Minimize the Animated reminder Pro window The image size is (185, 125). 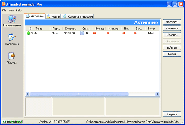(169, 4)
